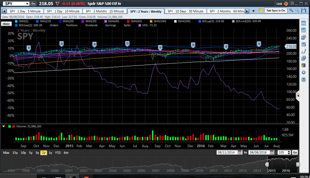Toggle SMA(50) indicator visibility
The height and width of the screenshot is (178, 310).
coord(134,21)
